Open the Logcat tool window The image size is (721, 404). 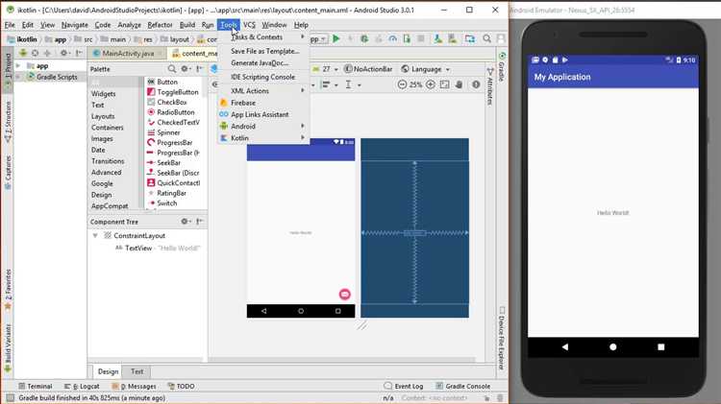82,386
